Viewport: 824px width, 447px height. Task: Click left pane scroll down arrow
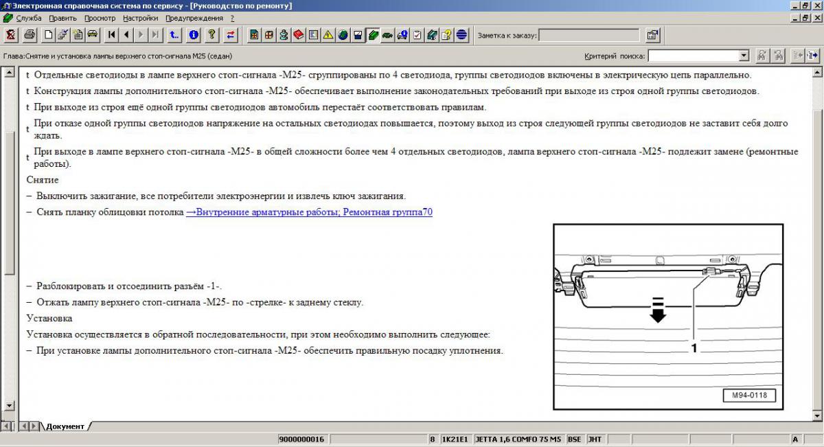(x=8, y=406)
